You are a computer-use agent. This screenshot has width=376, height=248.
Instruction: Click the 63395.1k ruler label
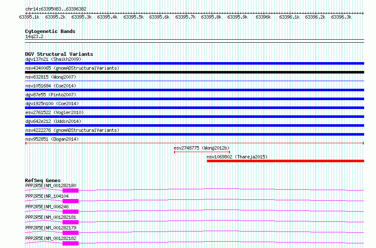click(x=29, y=17)
